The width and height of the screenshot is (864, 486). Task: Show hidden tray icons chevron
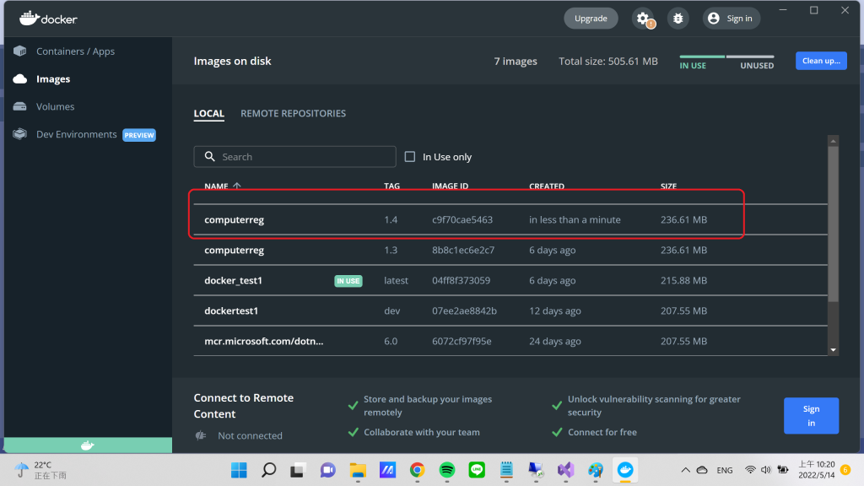click(685, 470)
